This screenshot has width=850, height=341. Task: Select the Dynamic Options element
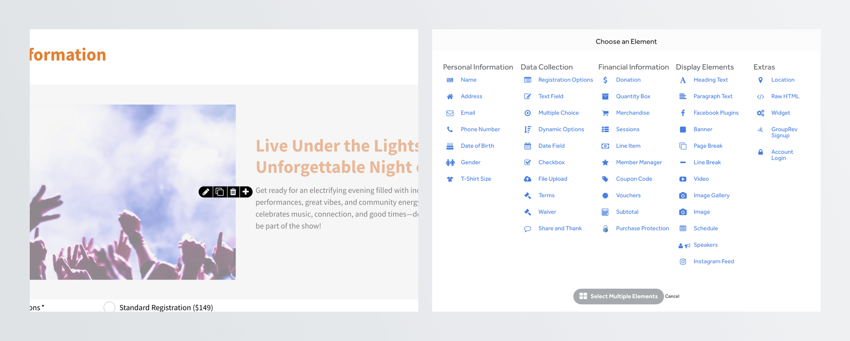coord(561,130)
